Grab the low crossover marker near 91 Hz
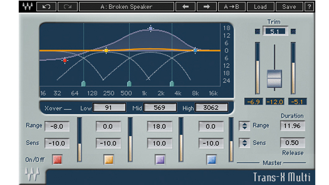329x185 pixels. (84, 84)
